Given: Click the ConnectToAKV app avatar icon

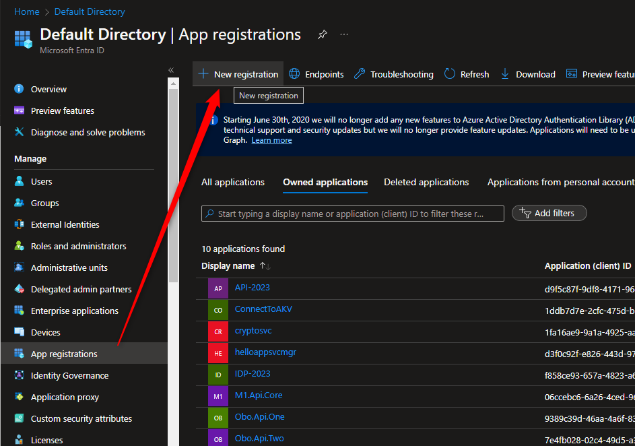Looking at the screenshot, I should click(x=218, y=310).
